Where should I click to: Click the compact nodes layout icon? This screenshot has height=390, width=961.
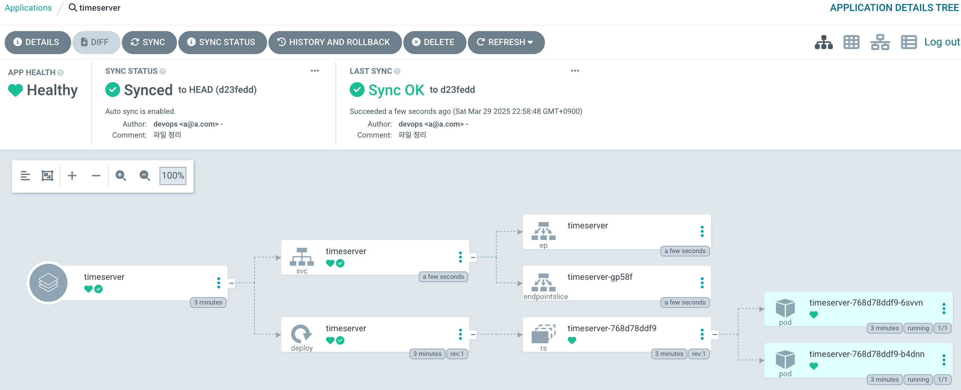[x=25, y=175]
